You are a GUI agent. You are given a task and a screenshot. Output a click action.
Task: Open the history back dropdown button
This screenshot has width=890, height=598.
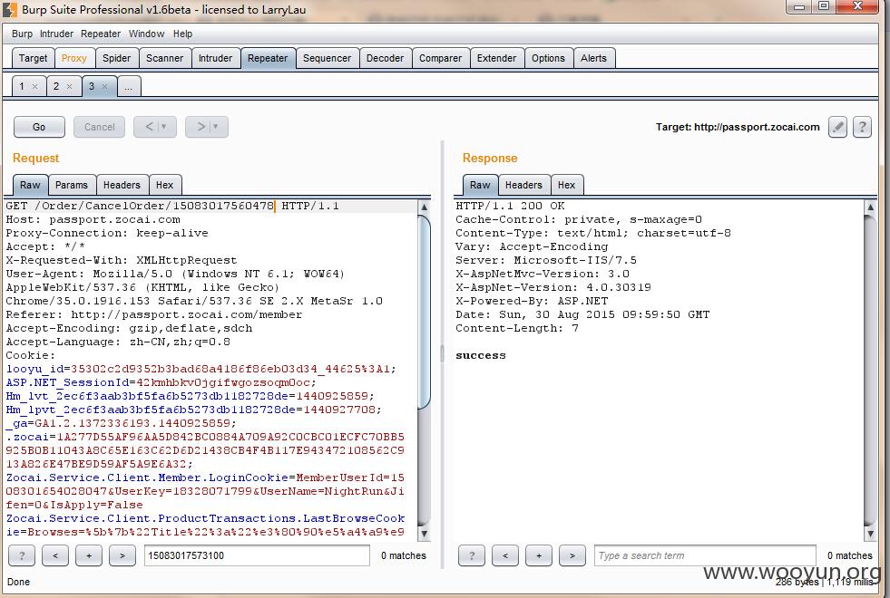(155, 127)
